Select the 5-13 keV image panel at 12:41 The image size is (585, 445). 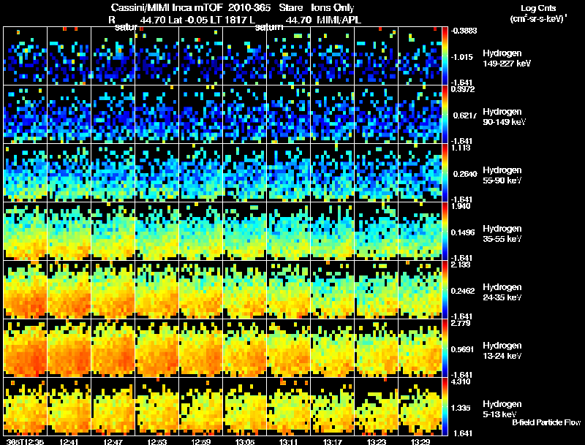click(69, 407)
